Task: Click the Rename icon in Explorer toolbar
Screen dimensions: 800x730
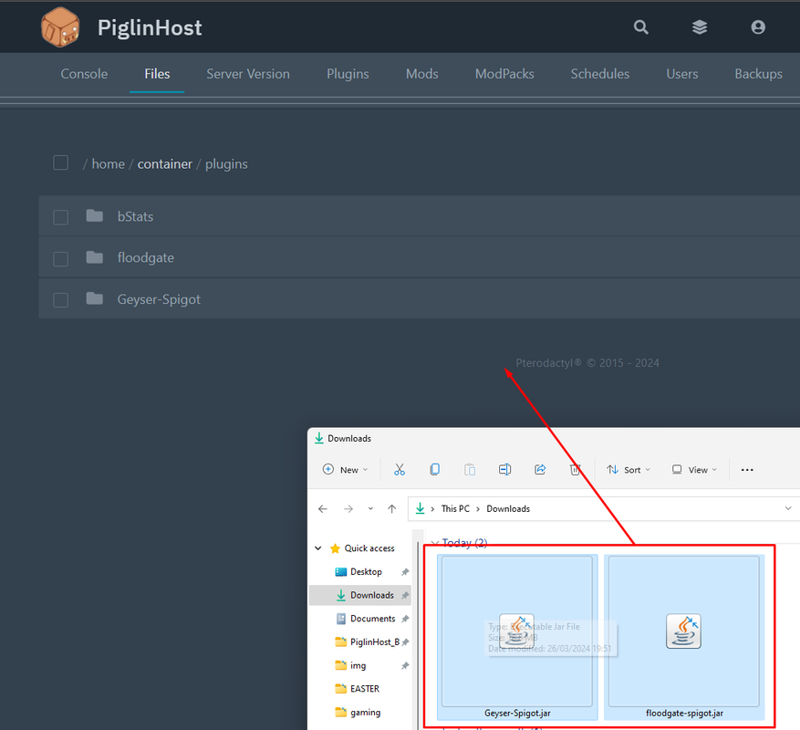Action: [x=504, y=470]
